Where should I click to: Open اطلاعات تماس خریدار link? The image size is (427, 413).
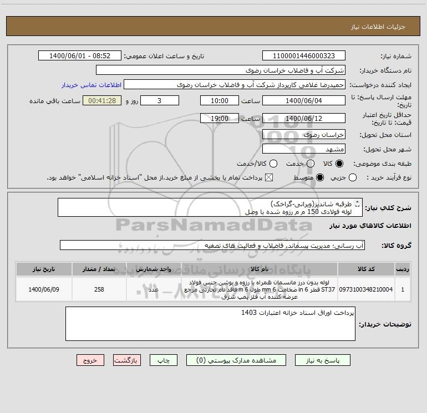point(91,85)
